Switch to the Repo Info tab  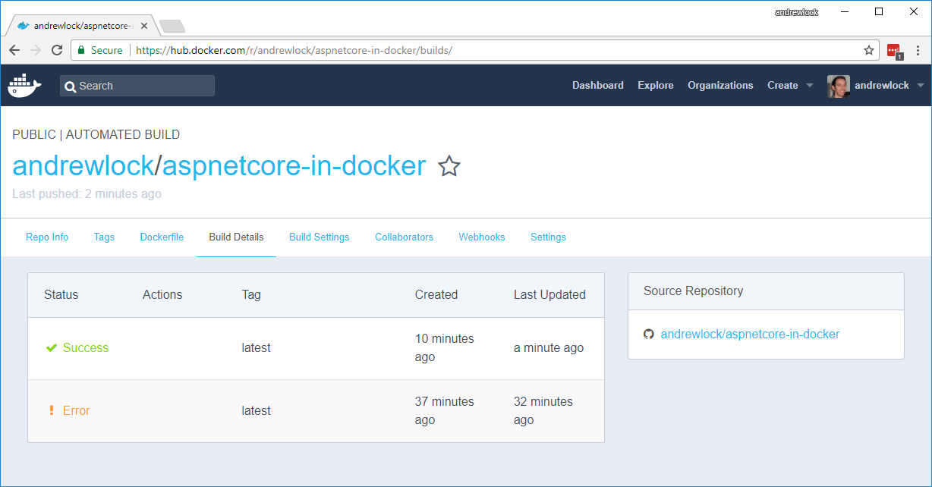pos(47,237)
